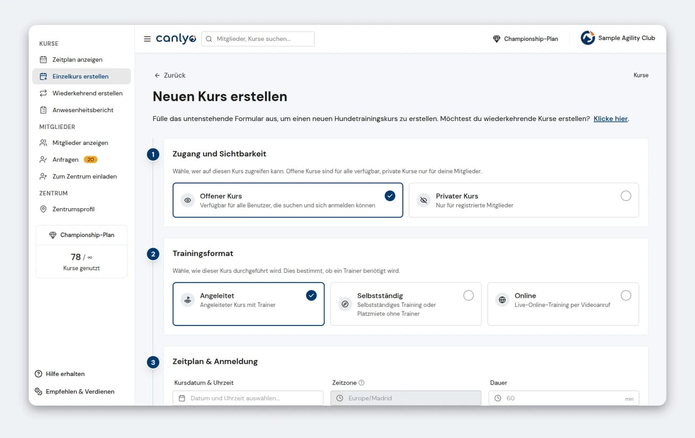
Task: Go back with the Zurück button
Action: point(170,75)
